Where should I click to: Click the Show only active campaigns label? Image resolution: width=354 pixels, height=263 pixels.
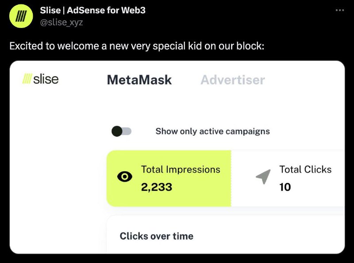pos(213,131)
